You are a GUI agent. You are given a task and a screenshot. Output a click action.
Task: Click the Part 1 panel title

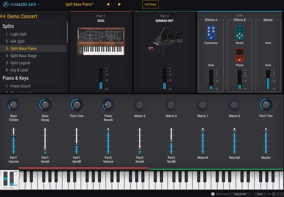(100, 16)
